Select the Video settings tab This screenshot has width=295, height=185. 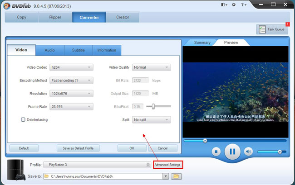tap(21, 50)
